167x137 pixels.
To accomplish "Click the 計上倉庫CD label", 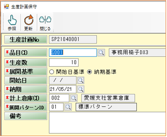I will click(26, 98).
